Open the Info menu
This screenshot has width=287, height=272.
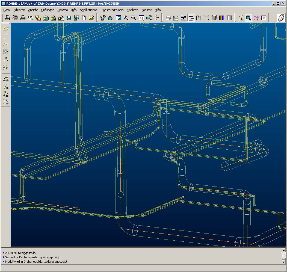click(74, 10)
